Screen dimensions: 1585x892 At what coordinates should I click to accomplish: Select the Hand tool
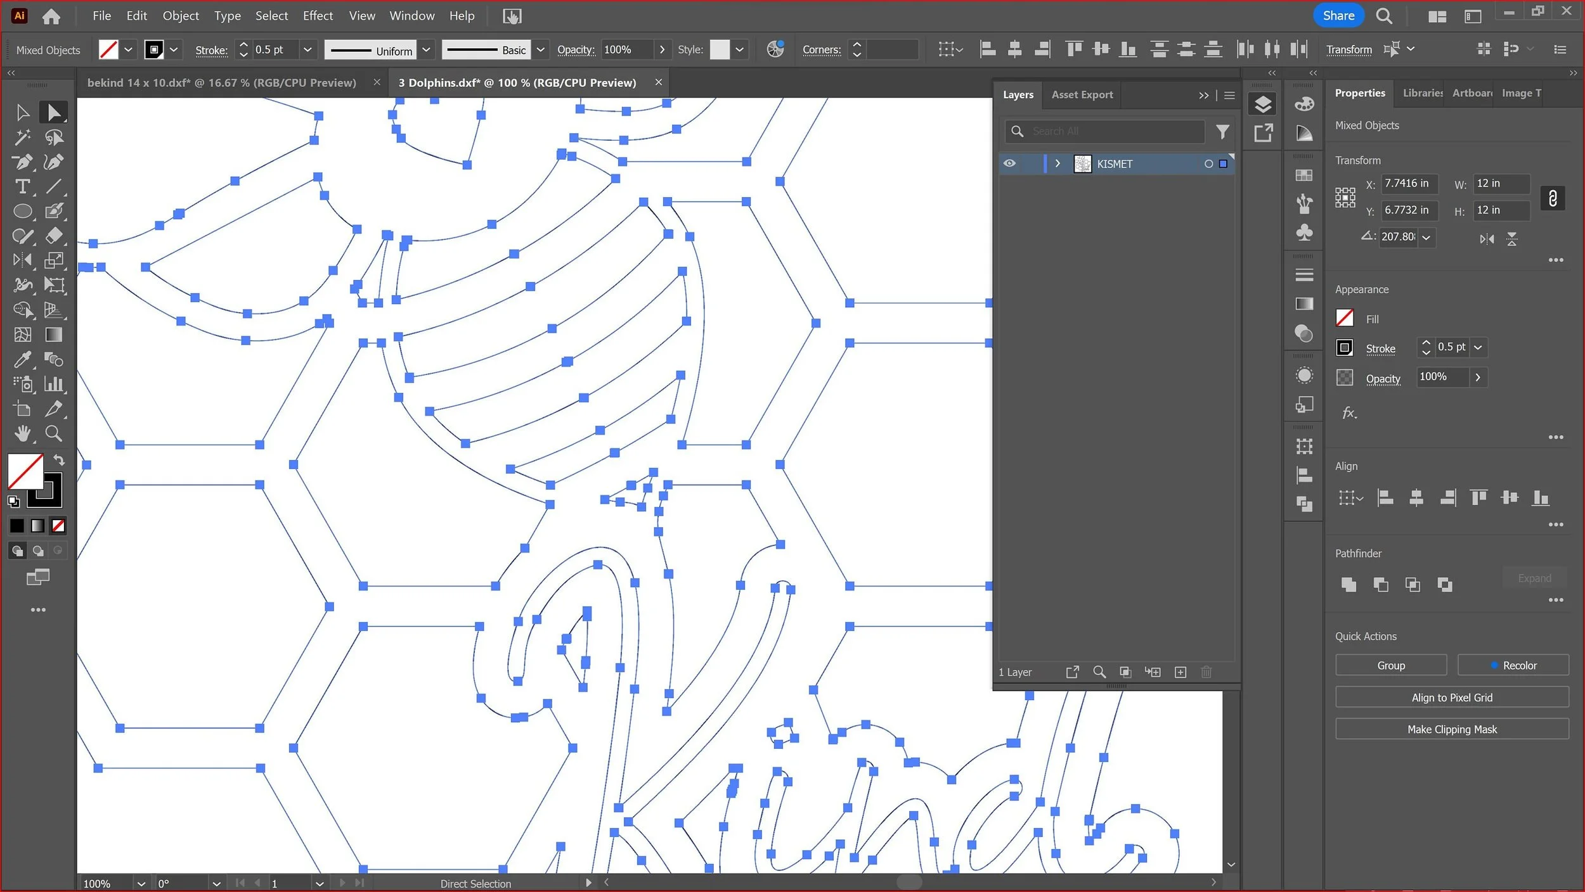pyautogui.click(x=22, y=434)
